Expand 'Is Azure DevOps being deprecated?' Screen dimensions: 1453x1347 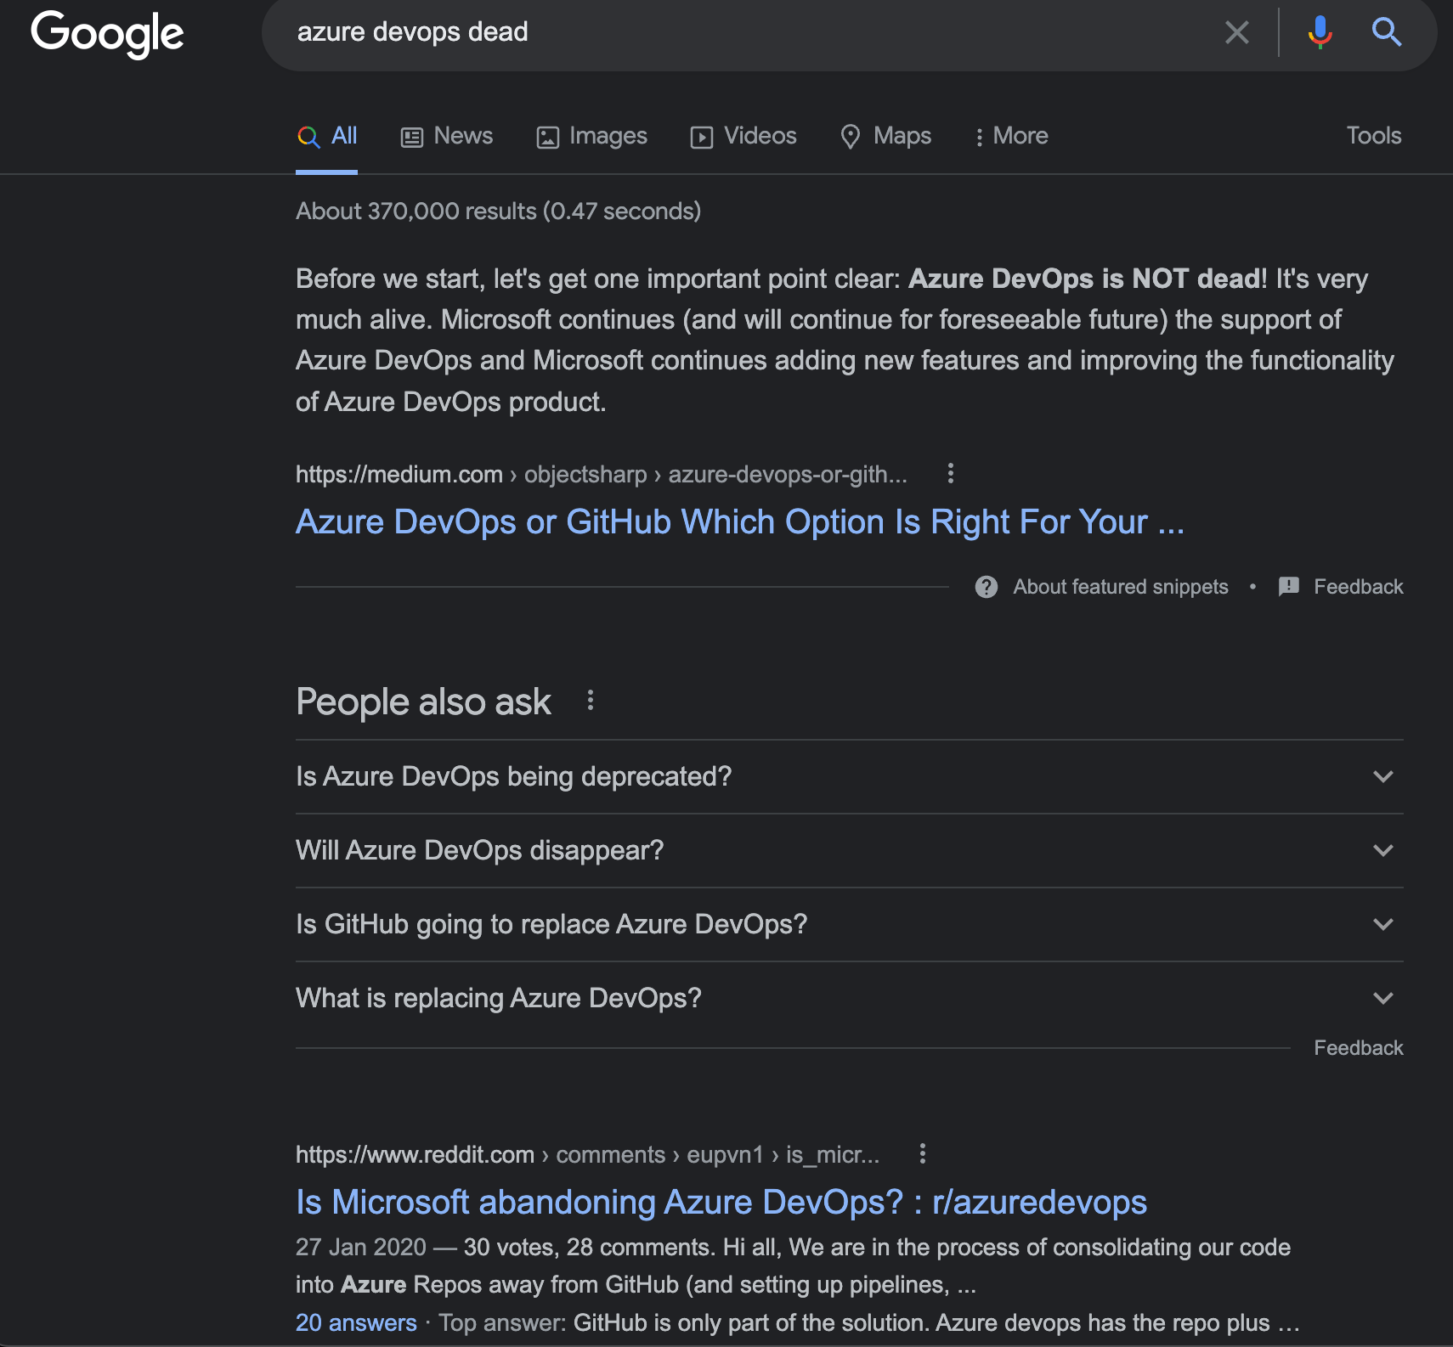click(850, 776)
